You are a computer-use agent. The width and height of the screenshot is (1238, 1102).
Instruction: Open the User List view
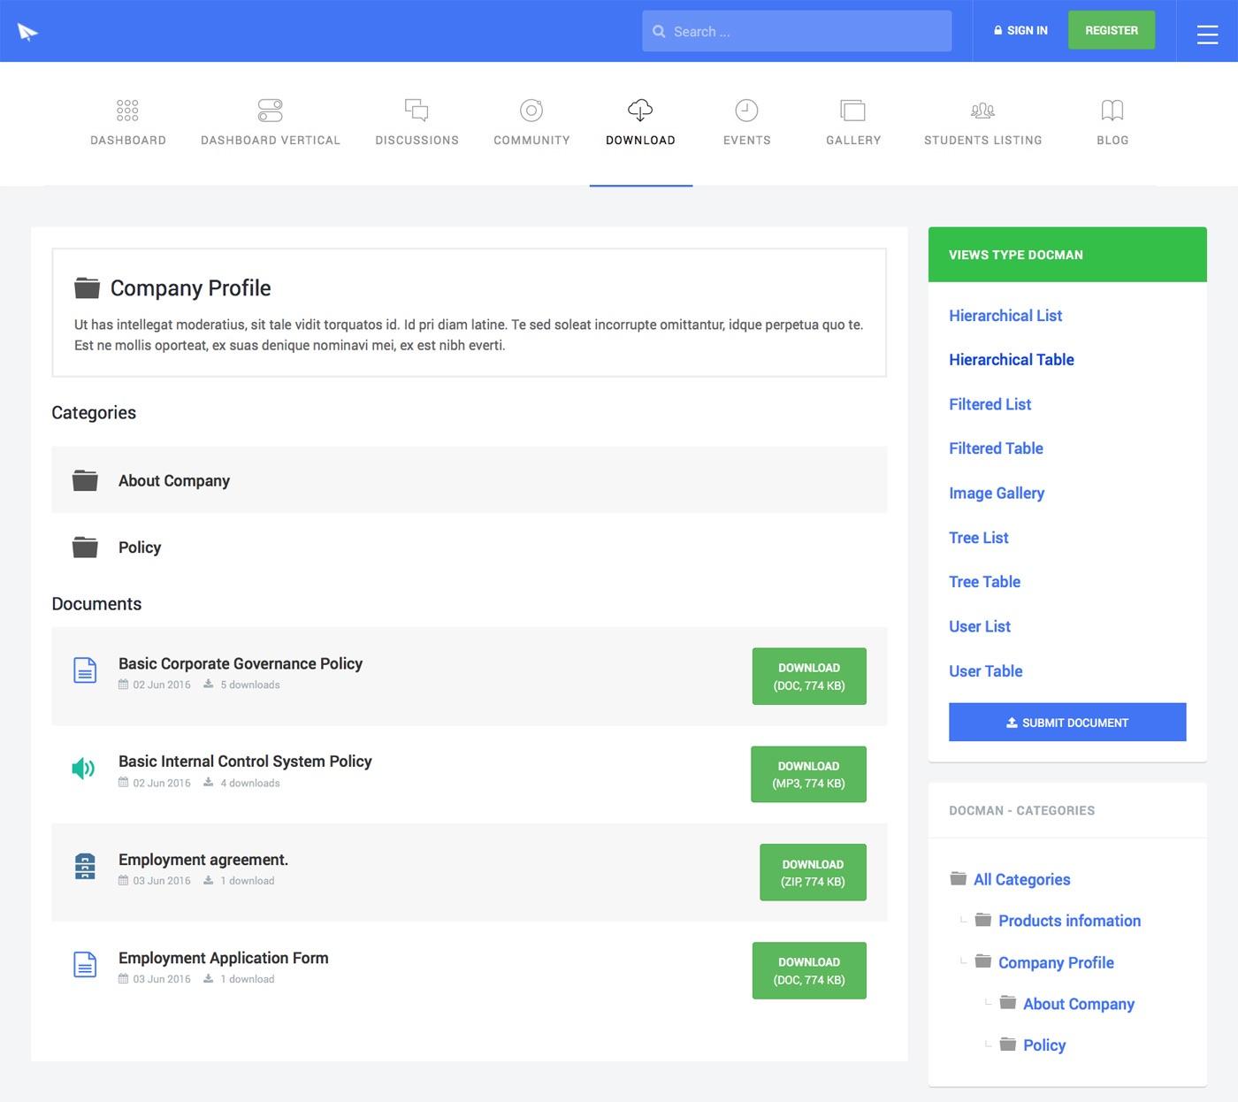click(x=980, y=626)
